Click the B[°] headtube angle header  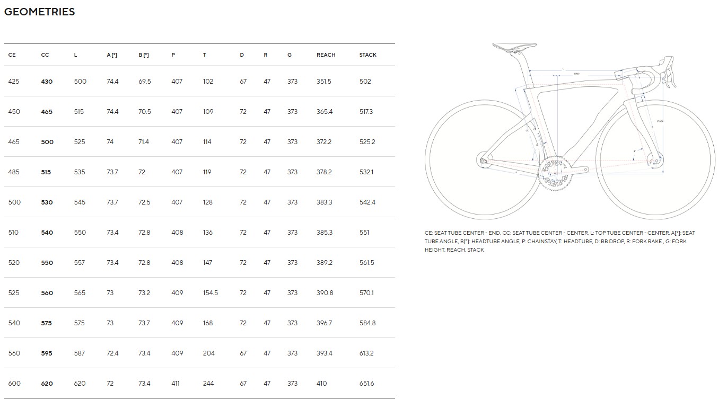[x=144, y=55]
